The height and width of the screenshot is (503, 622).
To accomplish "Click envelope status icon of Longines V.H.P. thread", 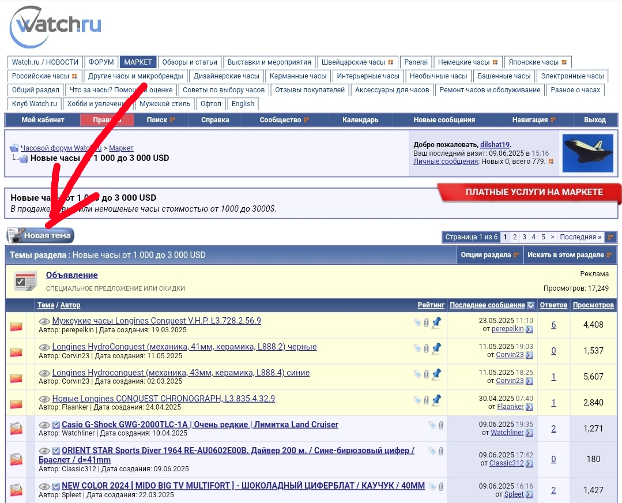I will coord(16,327).
